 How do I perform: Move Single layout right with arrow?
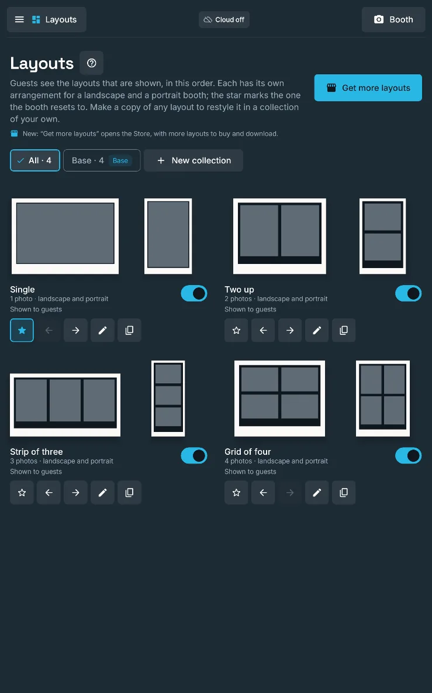(x=75, y=330)
